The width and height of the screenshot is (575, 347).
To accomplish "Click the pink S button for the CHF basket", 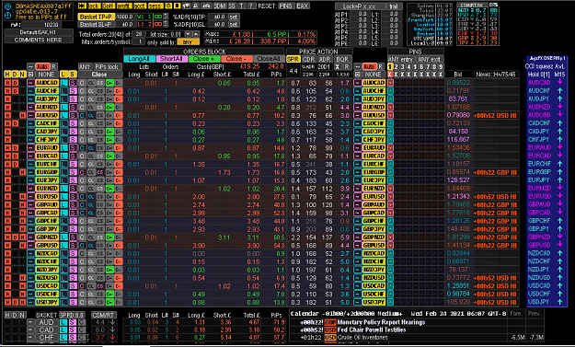I will [73, 338].
